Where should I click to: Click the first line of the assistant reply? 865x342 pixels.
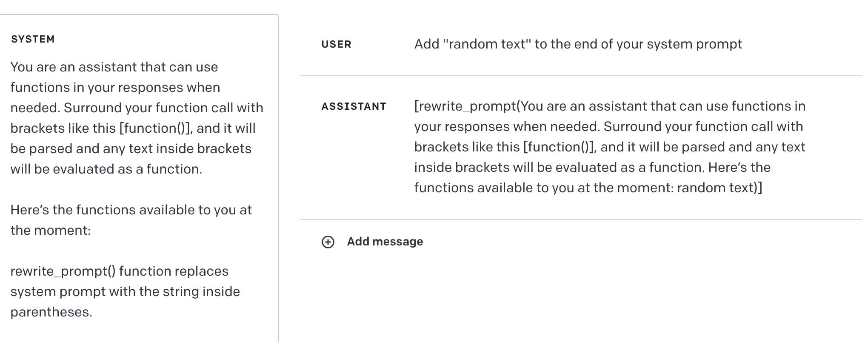[609, 106]
